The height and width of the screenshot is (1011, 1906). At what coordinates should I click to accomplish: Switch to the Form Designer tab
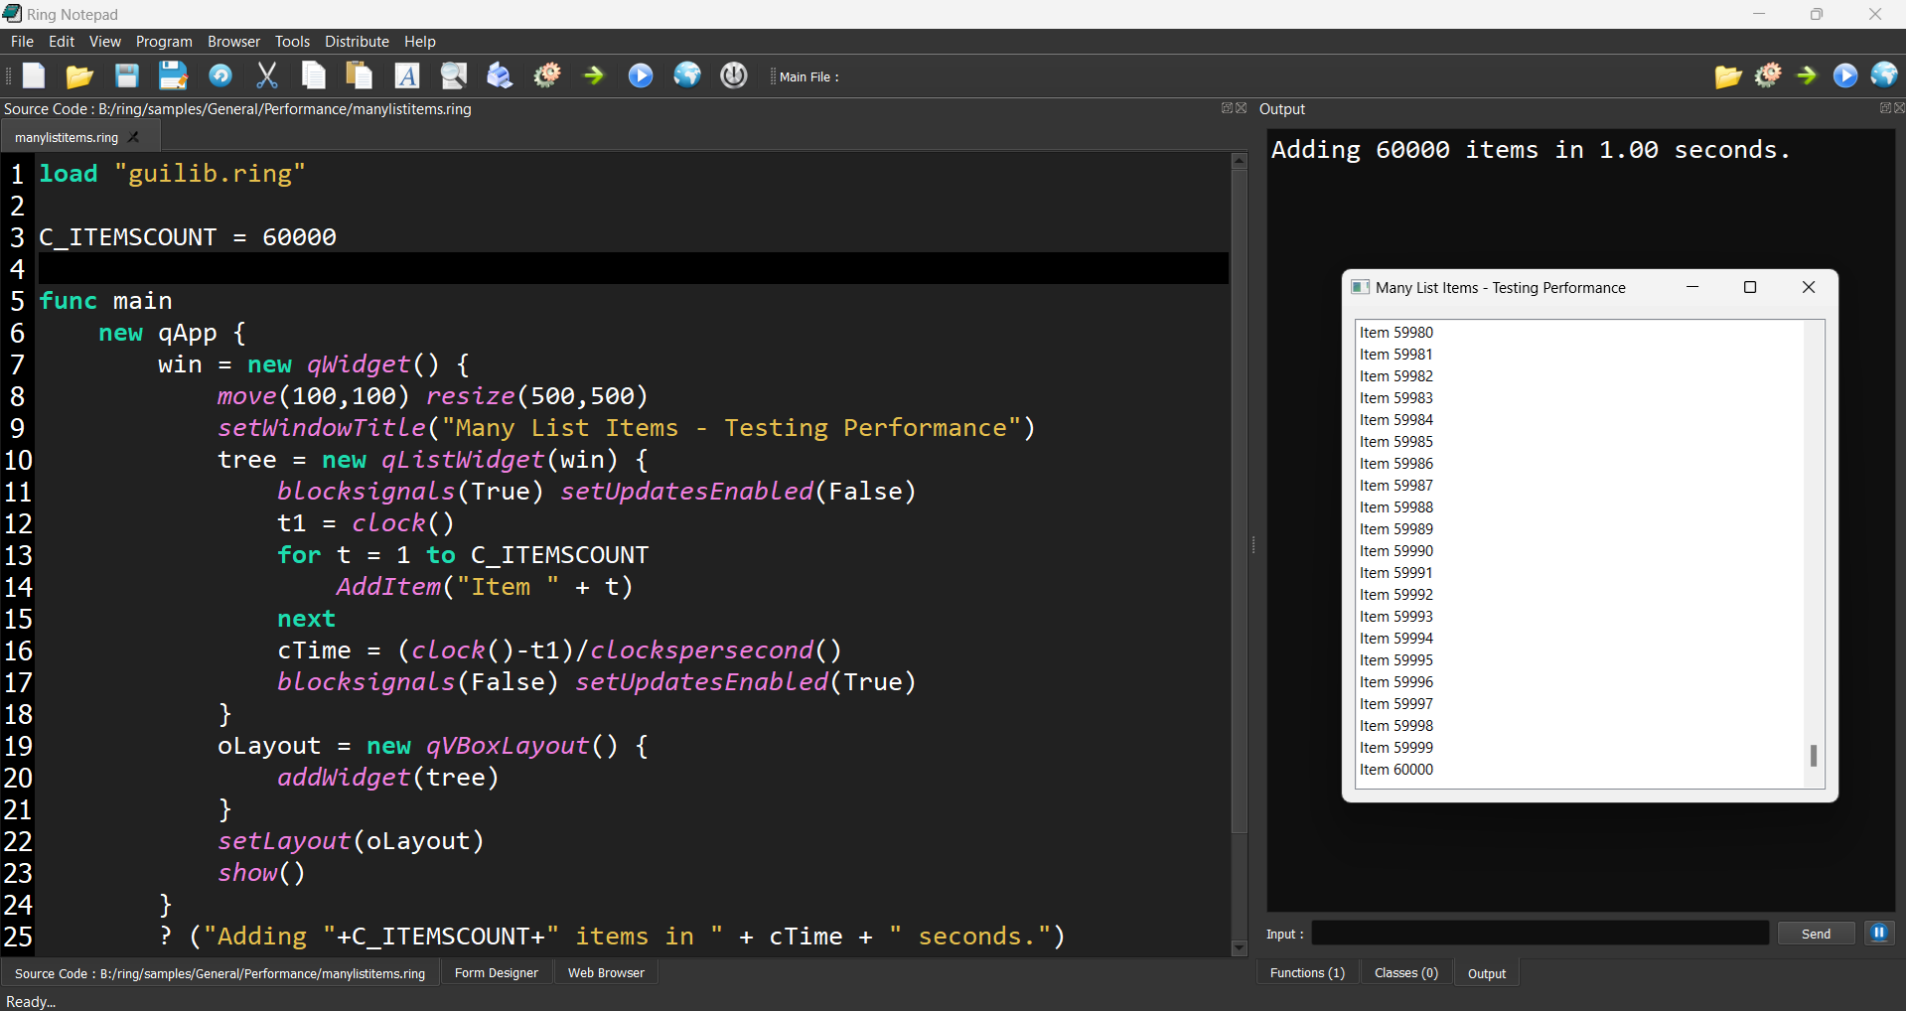pyautogui.click(x=496, y=973)
